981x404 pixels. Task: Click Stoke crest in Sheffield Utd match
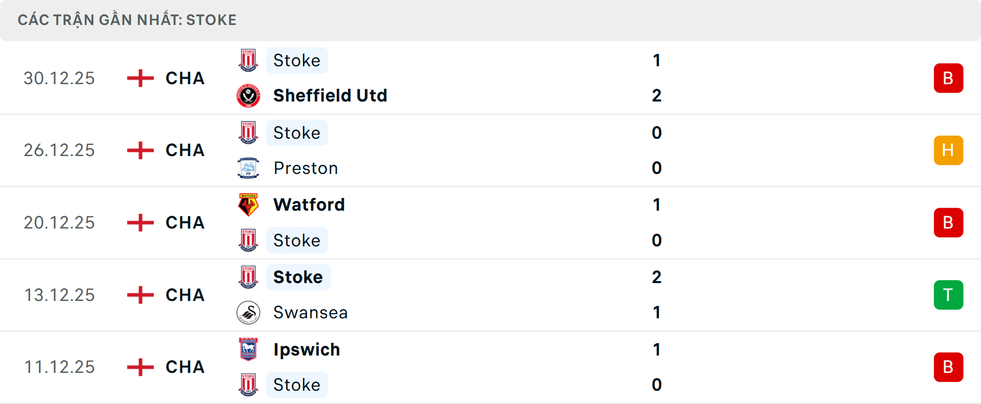pyautogui.click(x=248, y=60)
